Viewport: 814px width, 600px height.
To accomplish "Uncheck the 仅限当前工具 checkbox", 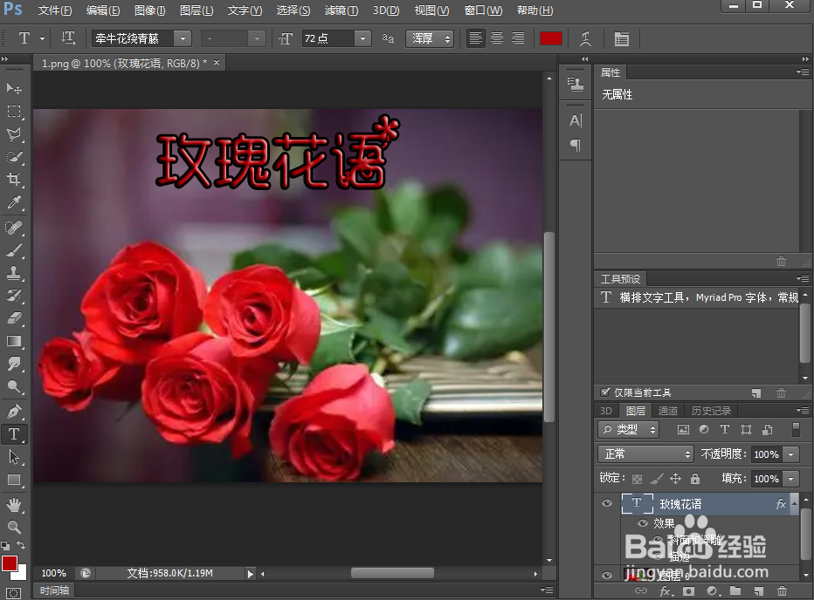I will tap(605, 392).
